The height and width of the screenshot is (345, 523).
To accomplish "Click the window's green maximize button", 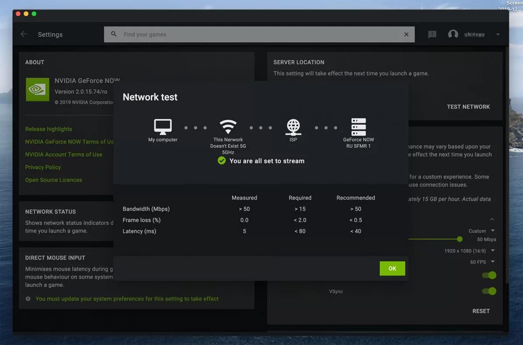I will pos(34,14).
